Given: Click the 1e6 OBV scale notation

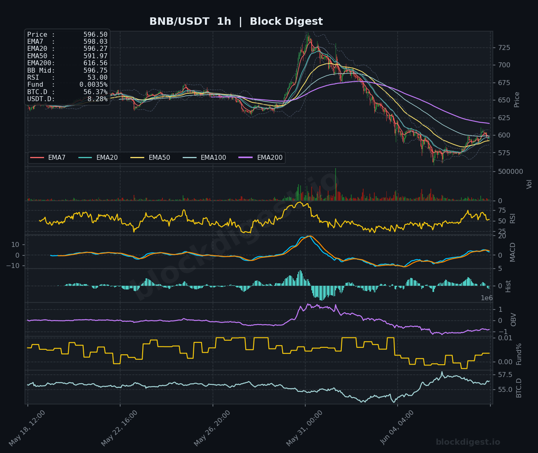Looking at the screenshot, I should pyautogui.click(x=486, y=298).
